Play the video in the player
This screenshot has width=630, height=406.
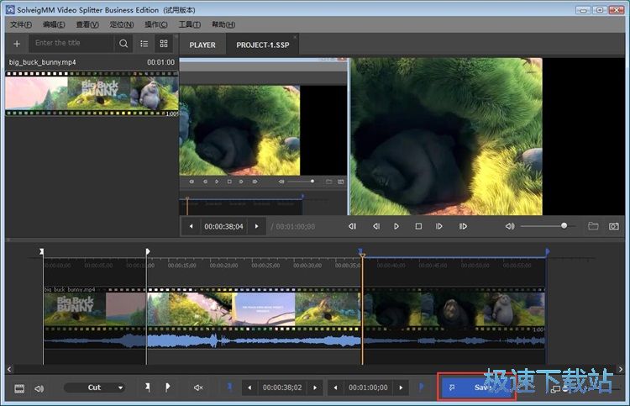click(396, 226)
